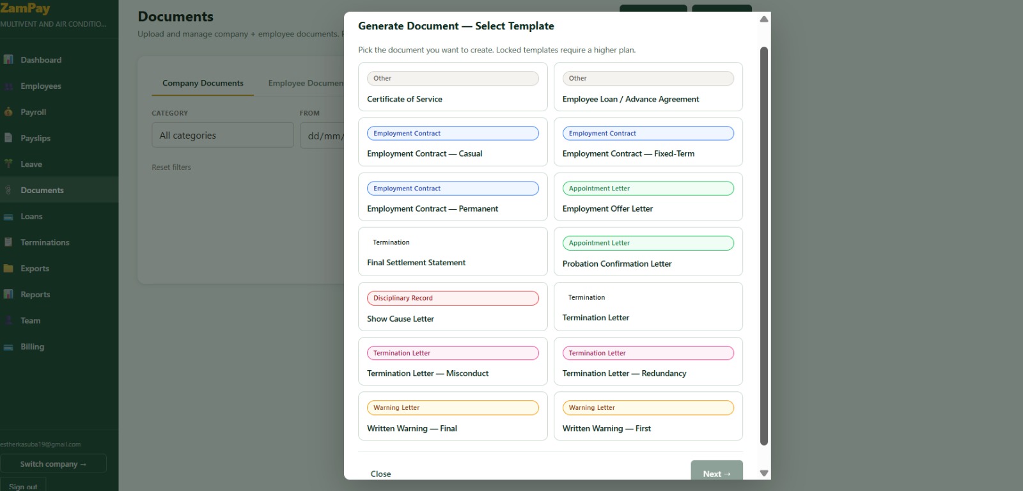1023x491 pixels.
Task: Go to the Exports page
Action: click(x=59, y=268)
